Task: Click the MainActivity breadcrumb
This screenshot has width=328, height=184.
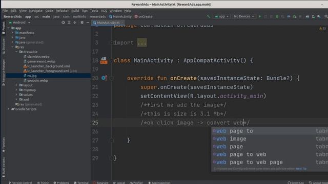Action: coord(120,16)
